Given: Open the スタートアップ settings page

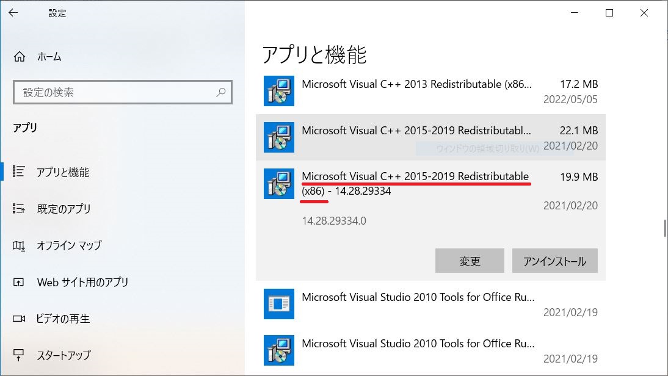Looking at the screenshot, I should click(64, 355).
